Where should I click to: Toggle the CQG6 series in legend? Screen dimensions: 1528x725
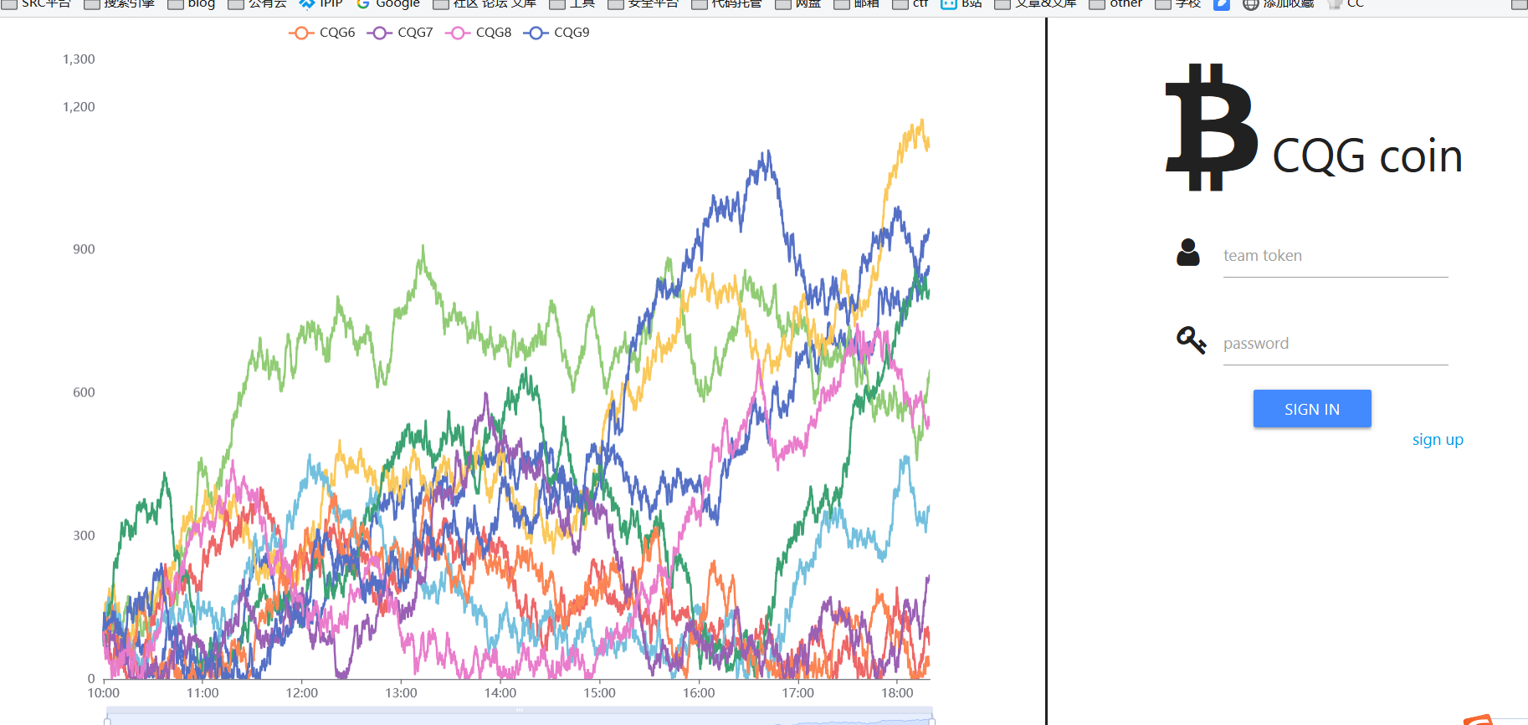pos(322,33)
